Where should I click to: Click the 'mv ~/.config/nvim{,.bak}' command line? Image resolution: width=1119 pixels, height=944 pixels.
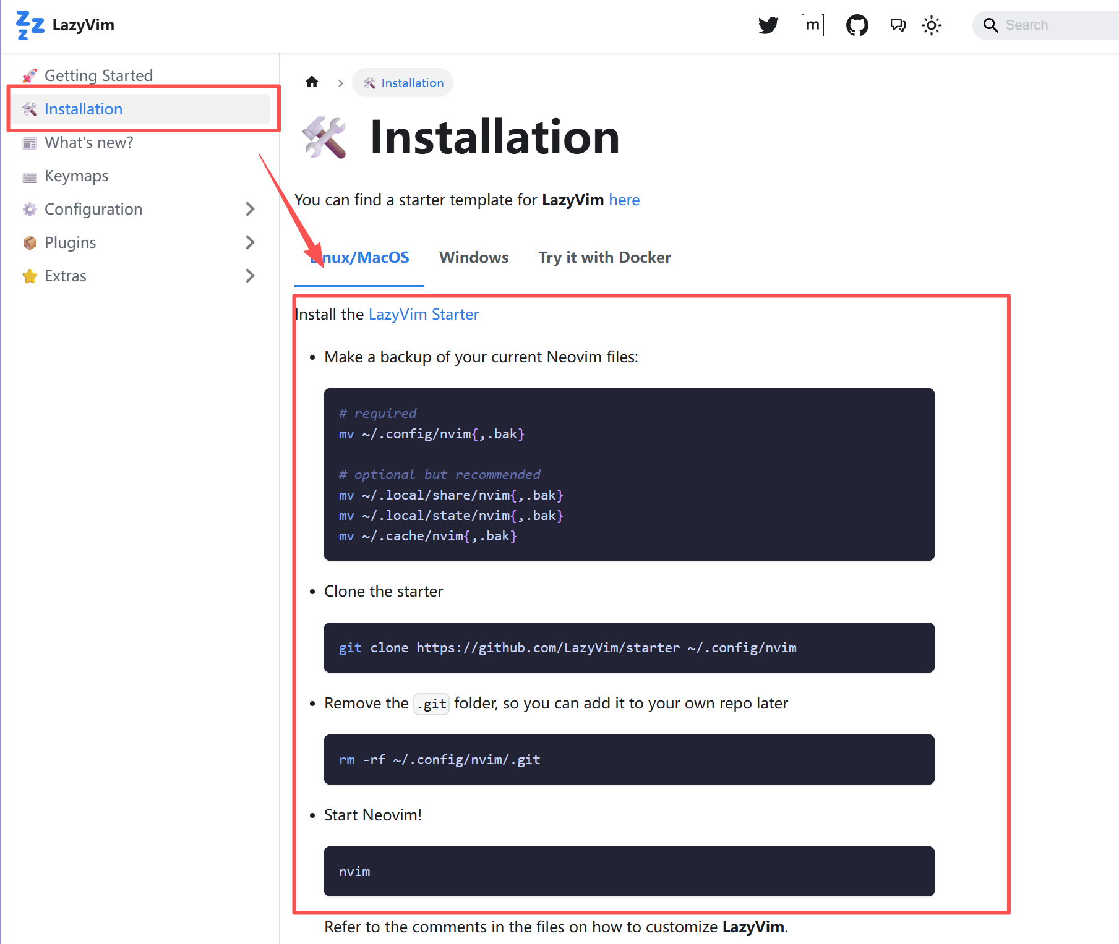tap(432, 434)
